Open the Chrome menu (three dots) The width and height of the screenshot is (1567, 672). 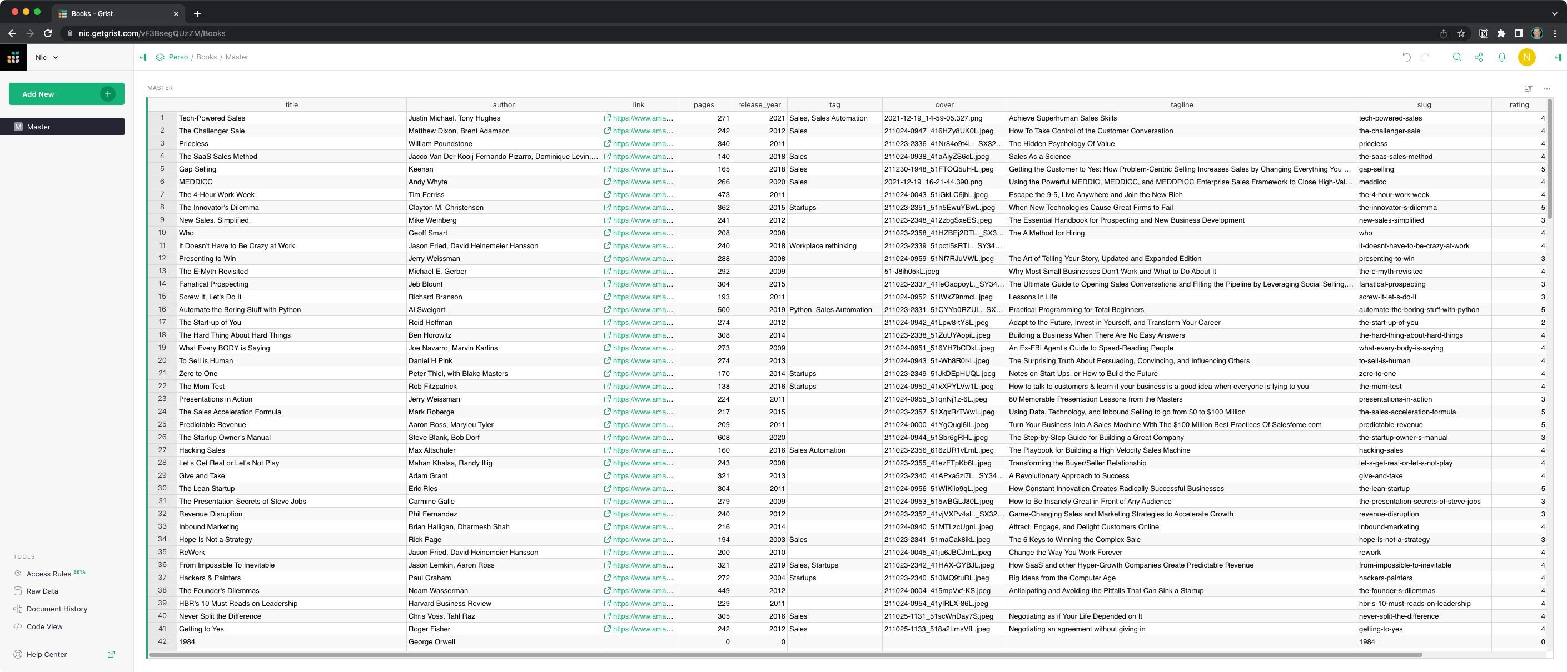(x=1555, y=33)
